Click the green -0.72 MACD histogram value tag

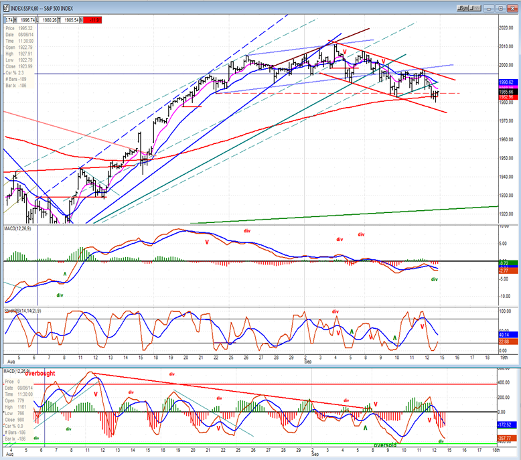pyautogui.click(x=508, y=263)
